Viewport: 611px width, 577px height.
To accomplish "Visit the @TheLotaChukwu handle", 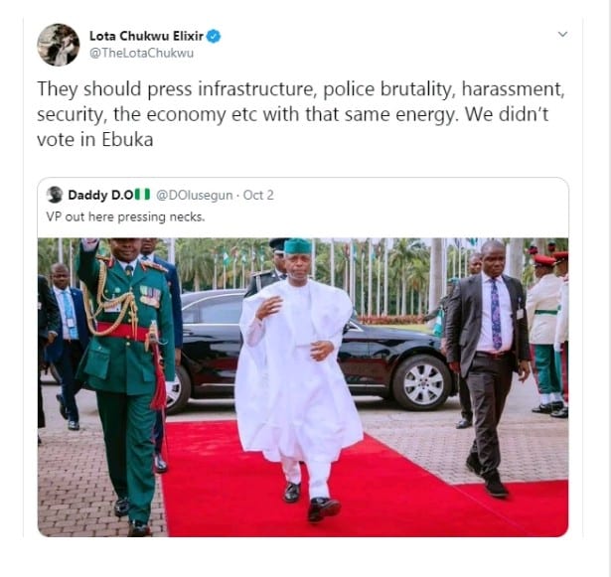I will [141, 53].
